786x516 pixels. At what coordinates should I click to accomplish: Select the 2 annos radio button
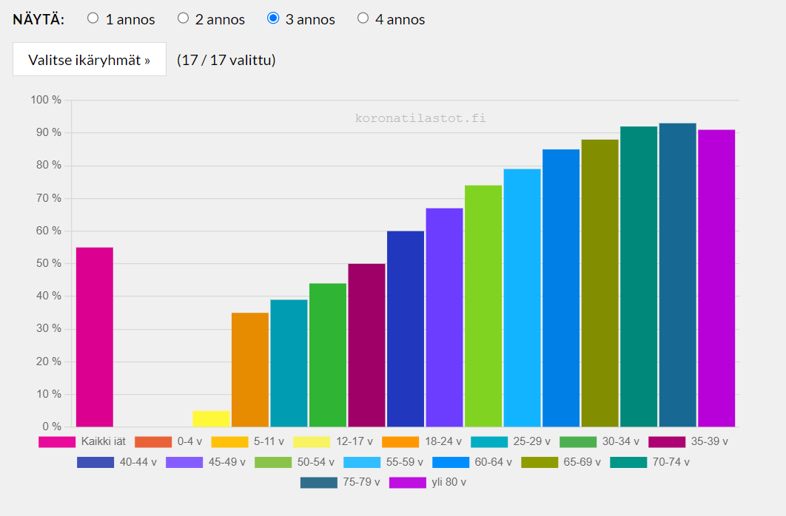coord(183,18)
